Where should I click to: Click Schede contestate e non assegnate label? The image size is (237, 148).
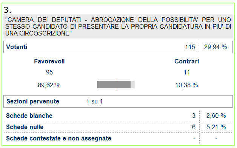click(x=58, y=139)
